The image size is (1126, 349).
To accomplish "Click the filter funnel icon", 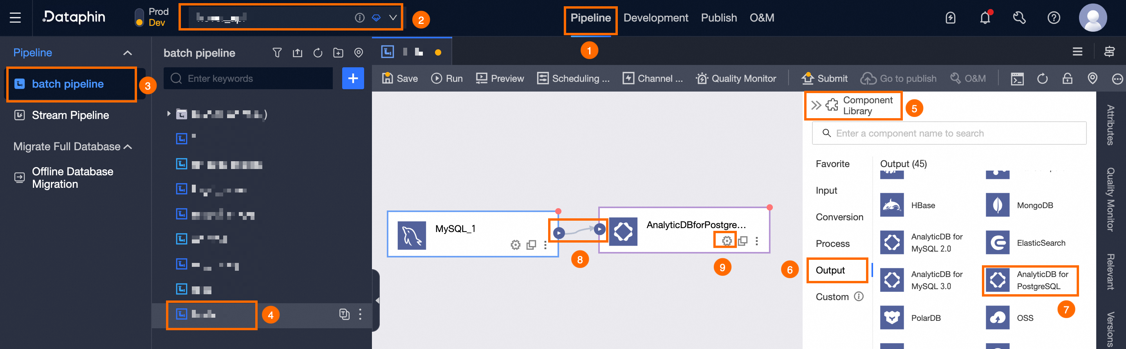I will (x=277, y=53).
